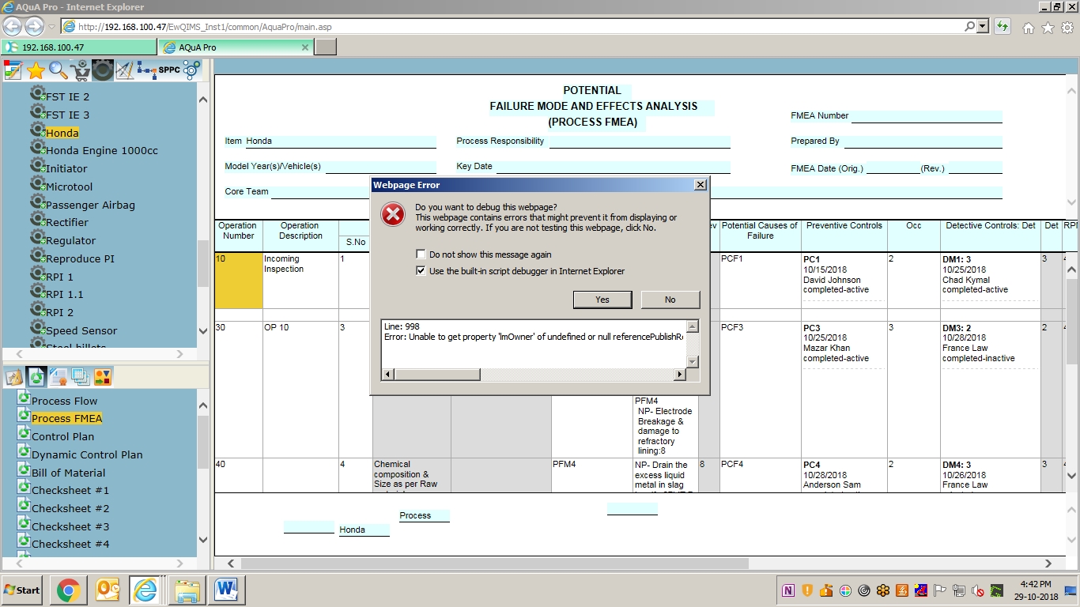Open the form editor icon with pencil
Viewport: 1080px width, 607px height.
point(13,70)
